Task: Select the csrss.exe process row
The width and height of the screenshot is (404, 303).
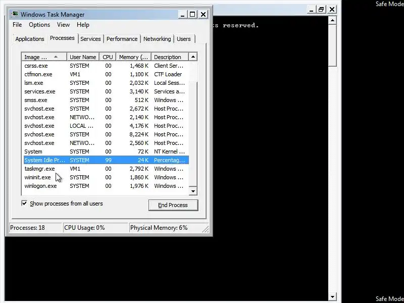Action: pyautogui.click(x=106, y=66)
